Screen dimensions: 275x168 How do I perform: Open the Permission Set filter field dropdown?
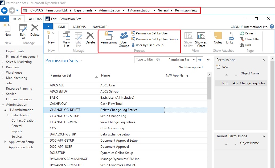194,60
